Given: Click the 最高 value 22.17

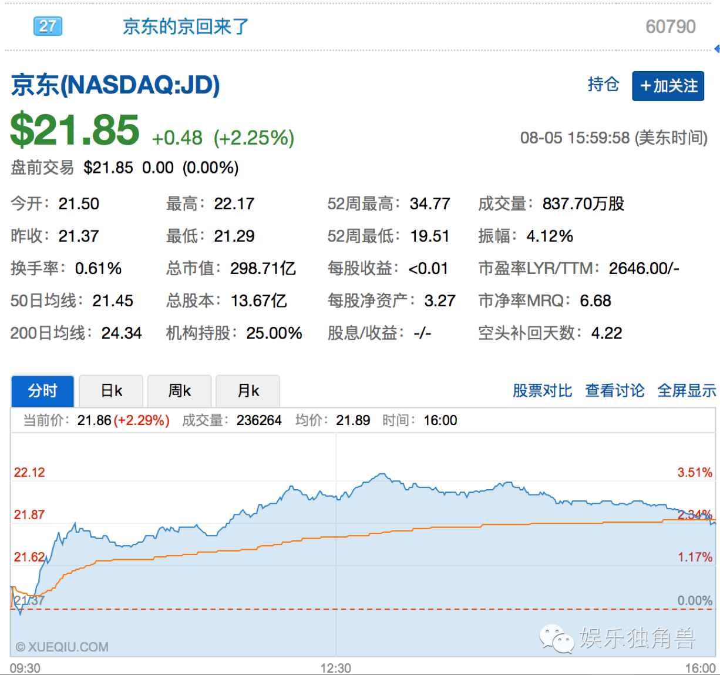Looking at the screenshot, I should coord(234,204).
